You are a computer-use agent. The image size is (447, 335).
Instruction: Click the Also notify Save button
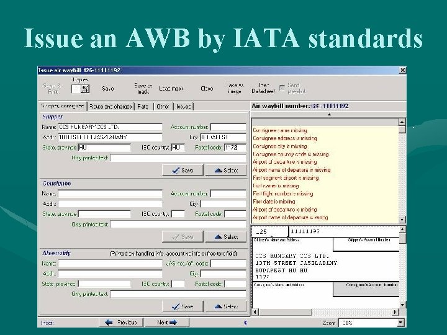coord(183,306)
